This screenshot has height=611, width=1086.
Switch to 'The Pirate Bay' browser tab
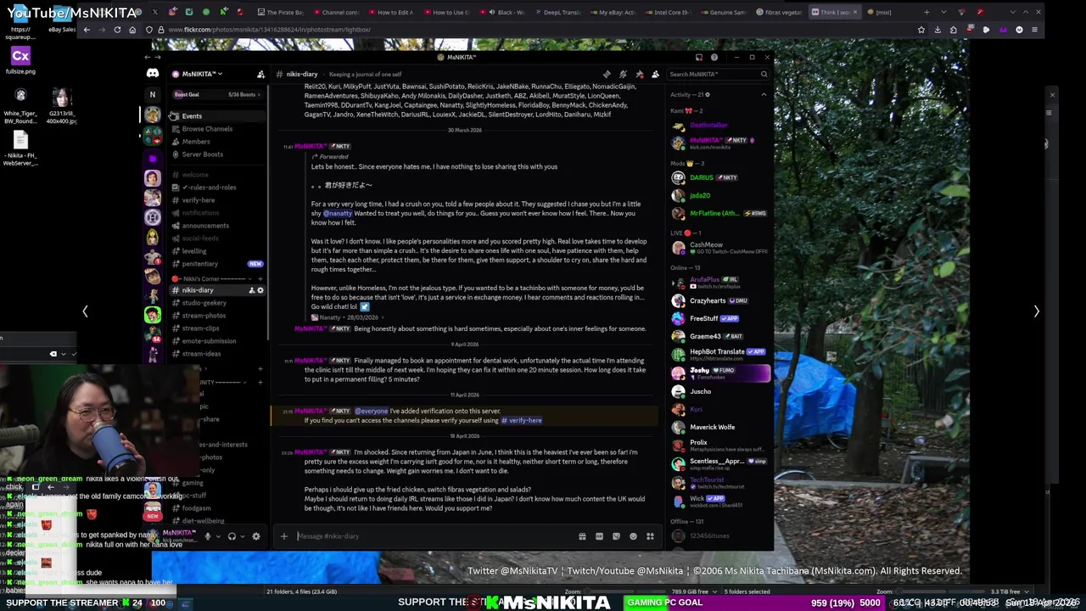(x=280, y=12)
